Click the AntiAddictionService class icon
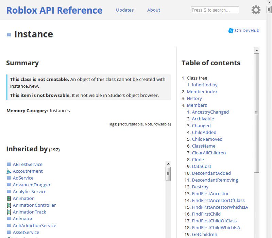272x238 pixels. coord(9,225)
